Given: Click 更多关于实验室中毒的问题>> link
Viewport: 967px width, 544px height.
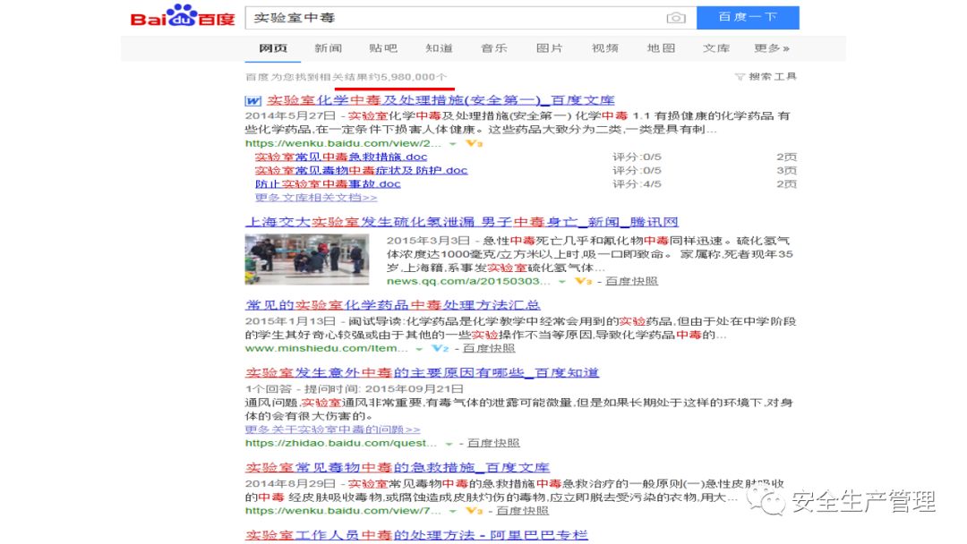Looking at the screenshot, I should (x=332, y=429).
